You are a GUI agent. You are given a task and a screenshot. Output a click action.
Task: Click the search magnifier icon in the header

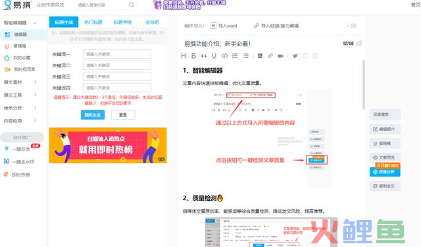pyautogui.click(x=132, y=5)
